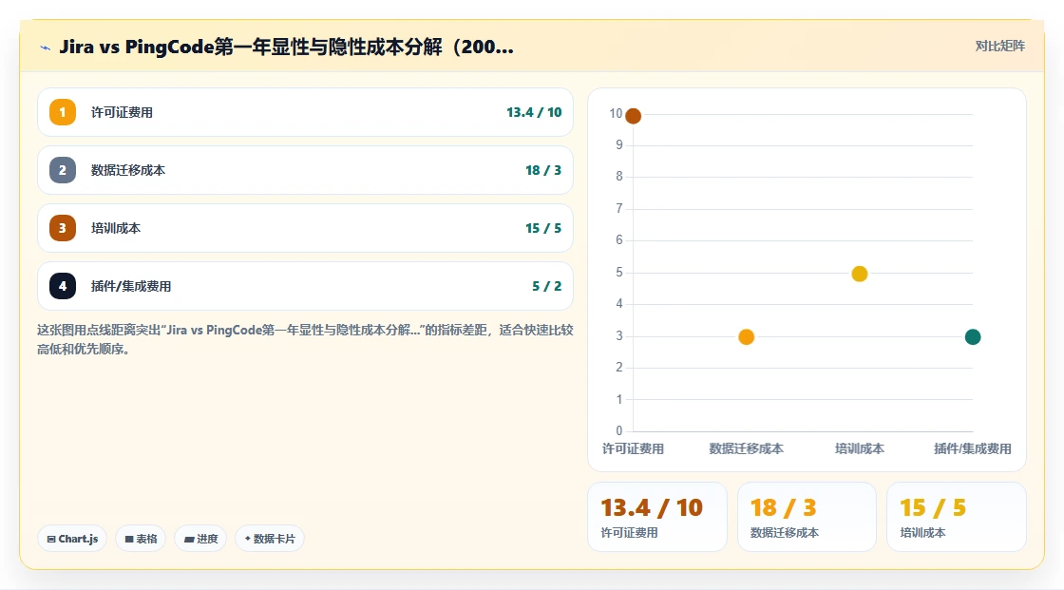Select the 许可证费用 row label
Viewport: 1064px width, 590px height.
coord(123,113)
